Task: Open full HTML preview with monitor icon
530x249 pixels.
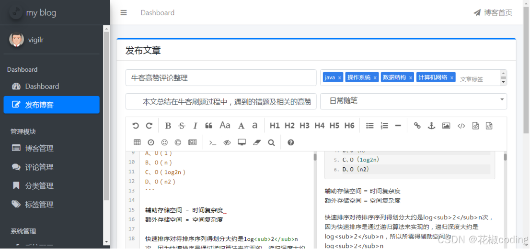Action: [242, 142]
